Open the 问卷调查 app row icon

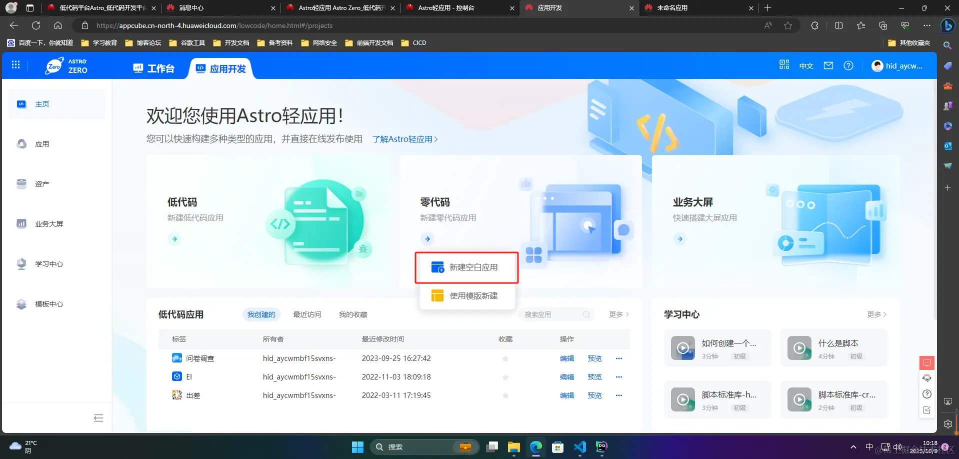pyautogui.click(x=177, y=358)
